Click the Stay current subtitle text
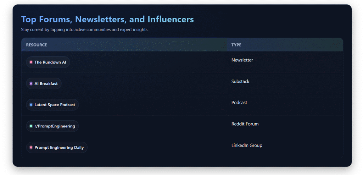This screenshot has height=175, width=363. click(85, 30)
